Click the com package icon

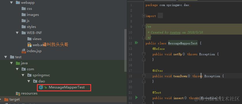pos(24,69)
